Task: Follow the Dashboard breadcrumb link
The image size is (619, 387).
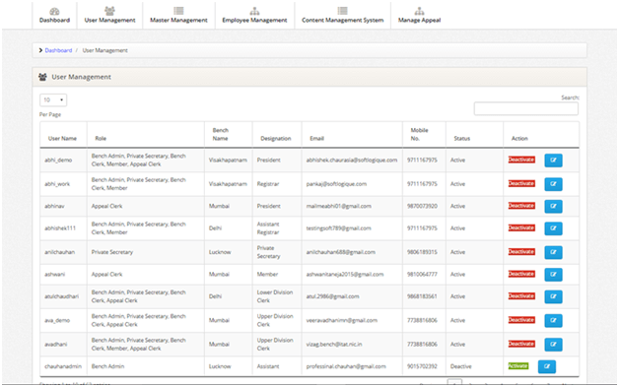Action: click(x=58, y=50)
